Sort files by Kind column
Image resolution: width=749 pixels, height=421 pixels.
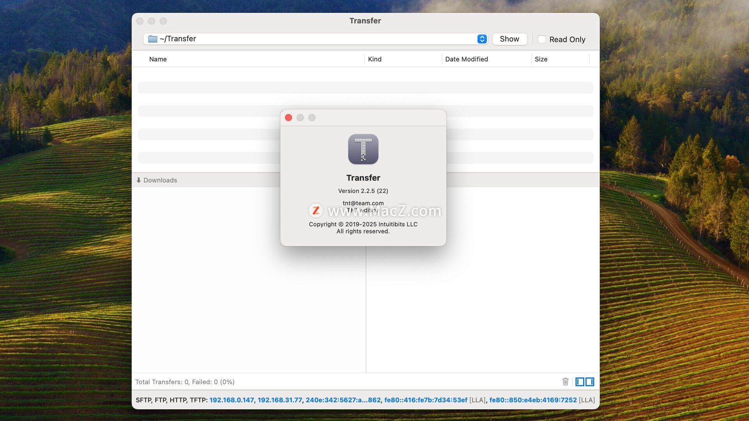[374, 59]
